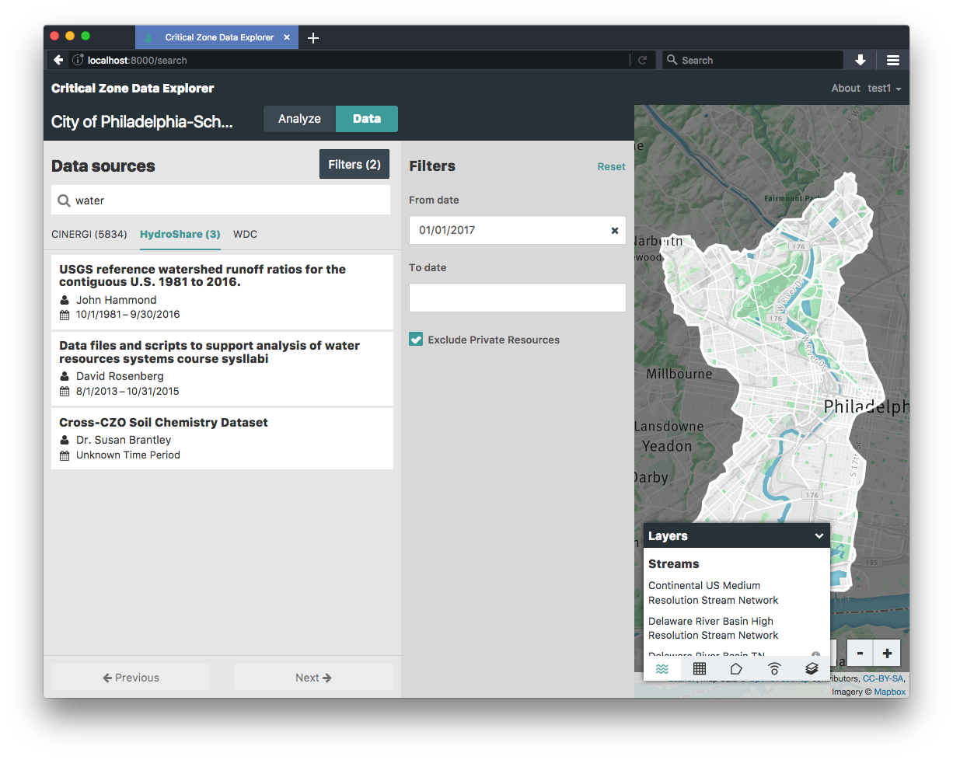Open the Mapbox attribution link
The width and height of the screenshot is (953, 760).
click(889, 691)
